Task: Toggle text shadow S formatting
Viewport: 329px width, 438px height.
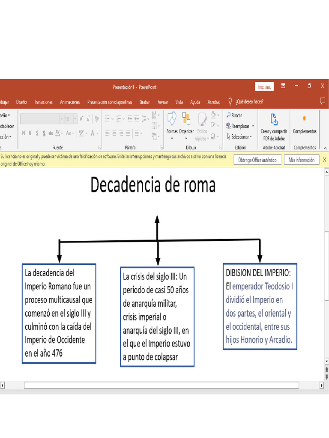Action: pos(44,133)
